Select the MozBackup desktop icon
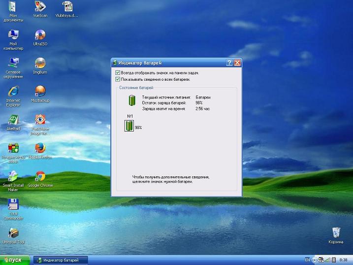The width and height of the screenshot is (353, 265). 40,91
